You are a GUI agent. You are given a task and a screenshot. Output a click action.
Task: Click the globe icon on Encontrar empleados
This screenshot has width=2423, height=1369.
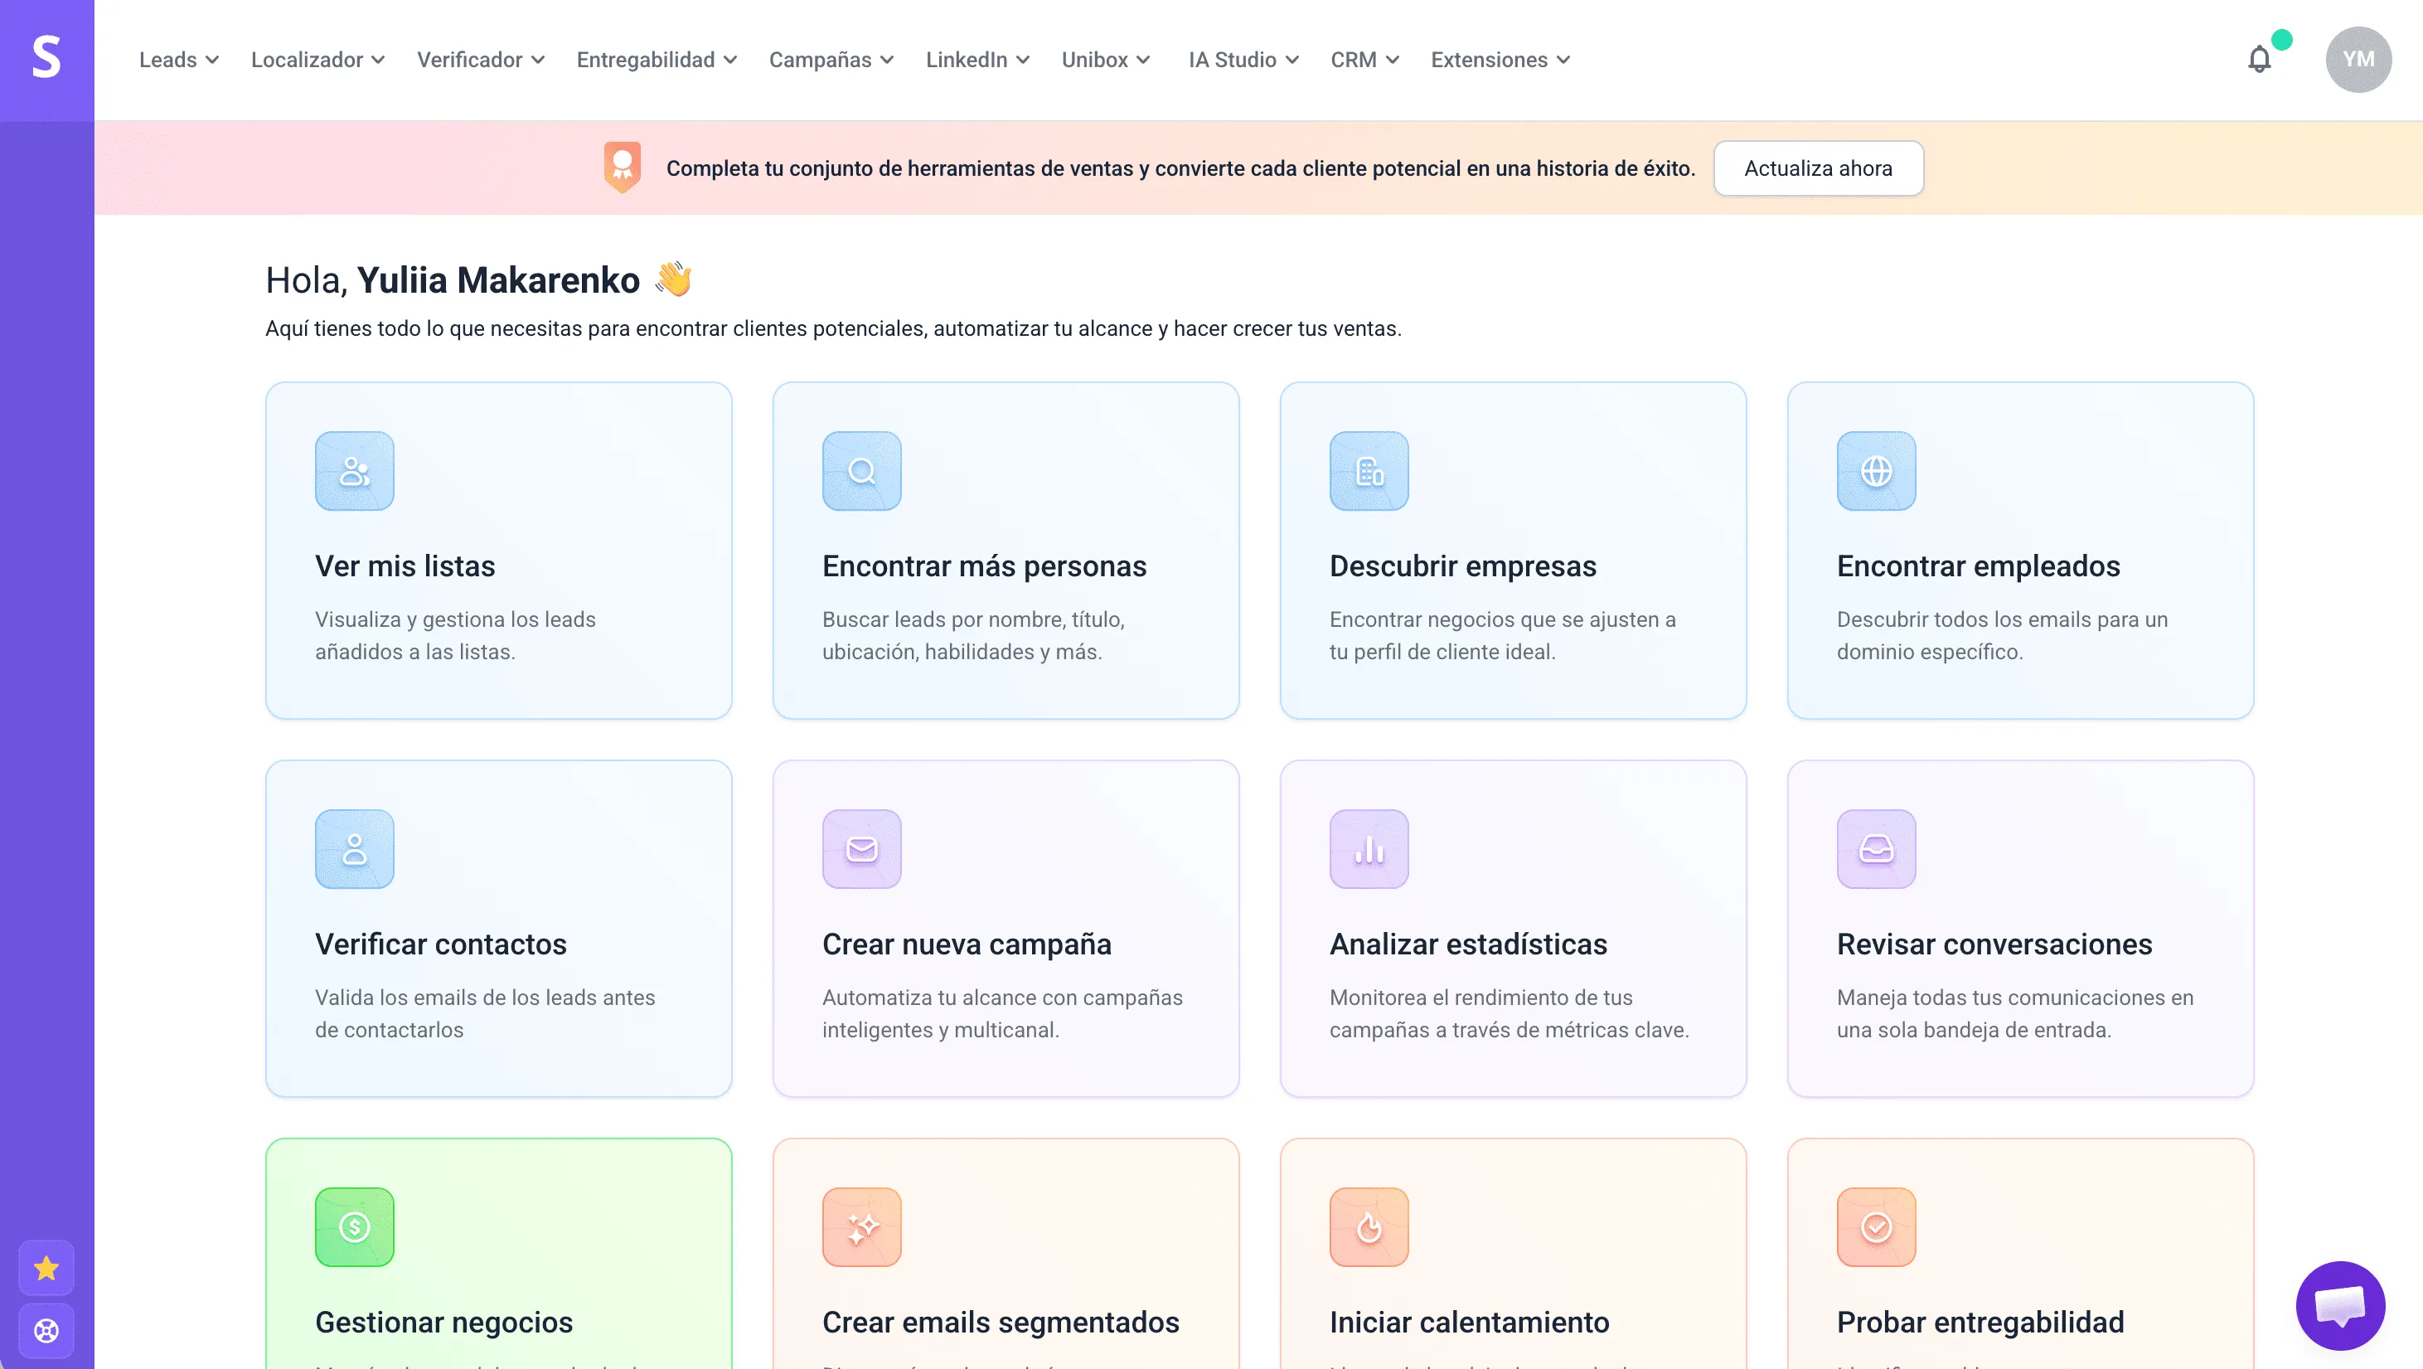tap(1876, 471)
